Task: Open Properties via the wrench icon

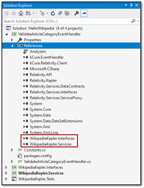Action: click(x=77, y=13)
